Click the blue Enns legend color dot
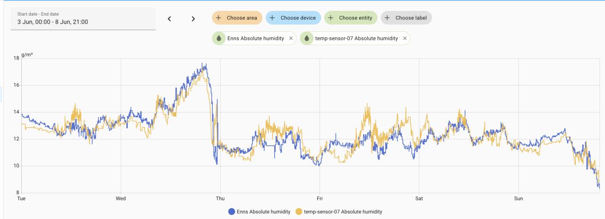The height and width of the screenshot is (219, 605). [232, 211]
